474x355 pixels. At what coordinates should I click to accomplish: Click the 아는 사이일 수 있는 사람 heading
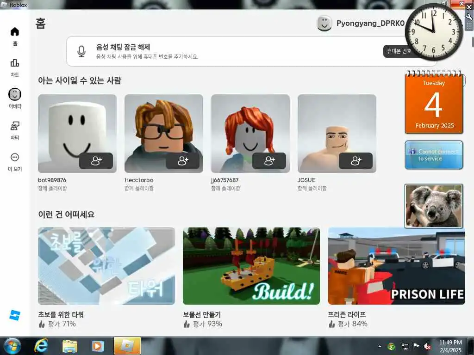point(80,80)
